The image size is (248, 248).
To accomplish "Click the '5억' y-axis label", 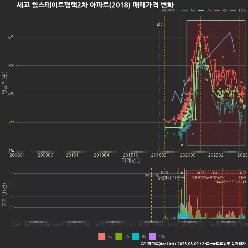I will click(x=11, y=65).
